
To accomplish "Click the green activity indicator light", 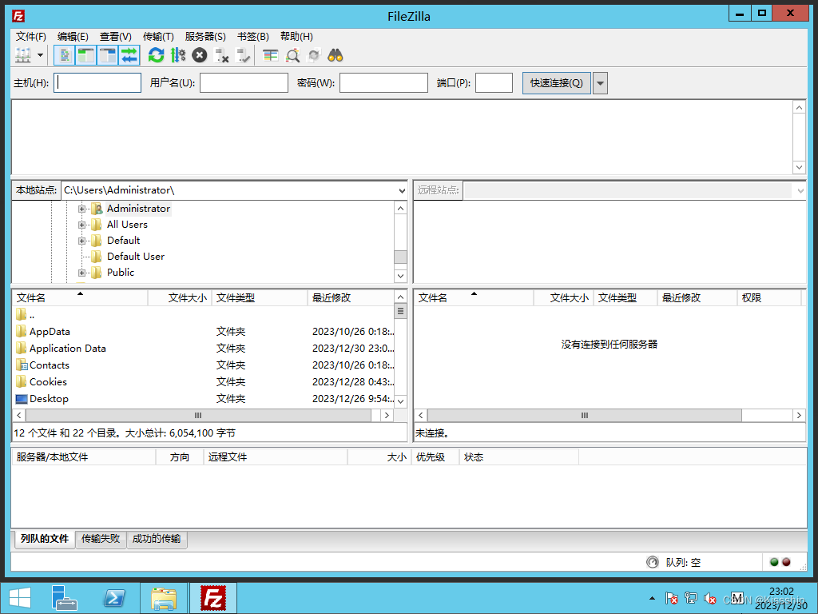I will pyautogui.click(x=774, y=562).
